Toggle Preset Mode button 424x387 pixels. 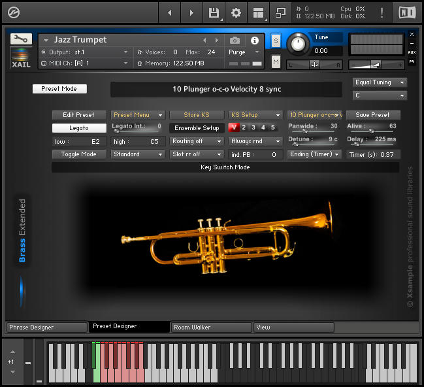point(59,89)
